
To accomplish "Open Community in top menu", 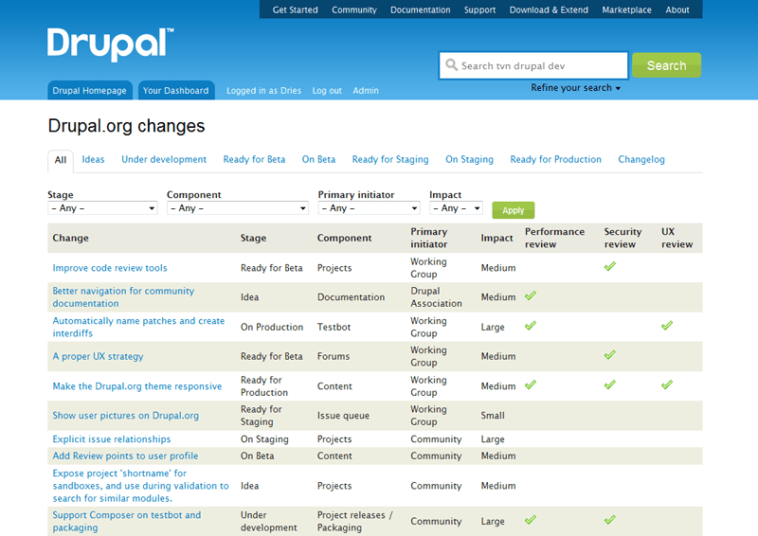I will pyautogui.click(x=353, y=9).
